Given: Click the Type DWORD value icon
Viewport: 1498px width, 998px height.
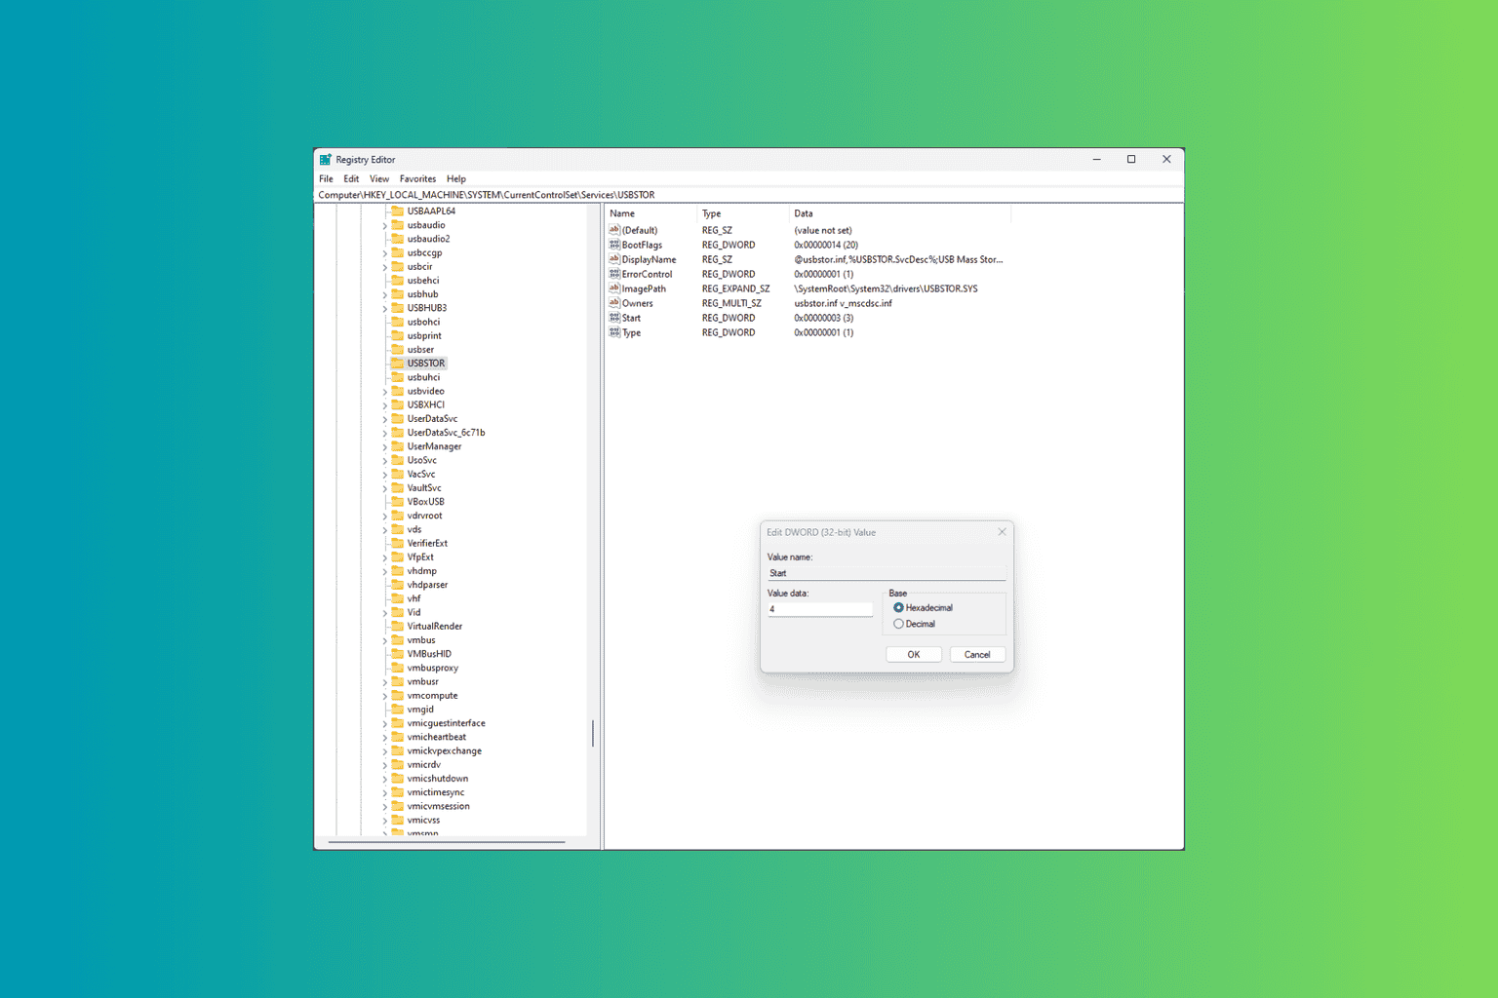Looking at the screenshot, I should click(x=614, y=332).
